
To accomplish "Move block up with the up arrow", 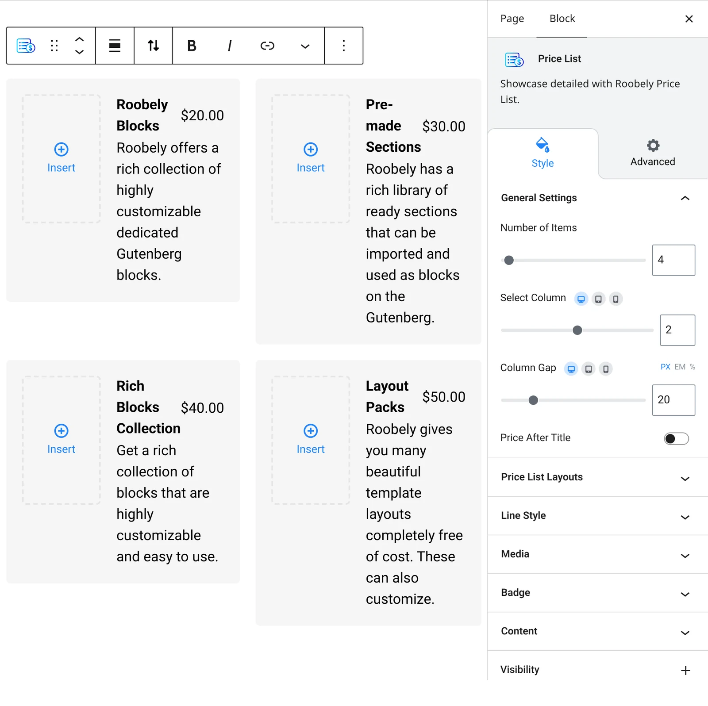I will 79,39.
